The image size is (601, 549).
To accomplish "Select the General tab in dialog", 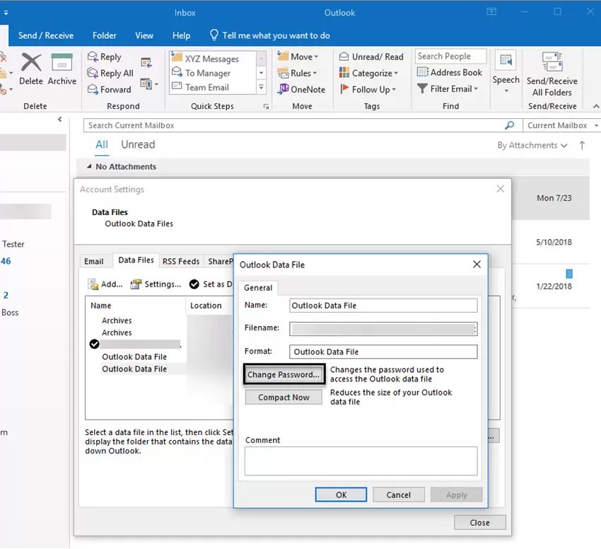I will (258, 288).
